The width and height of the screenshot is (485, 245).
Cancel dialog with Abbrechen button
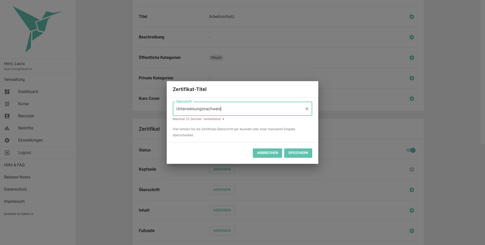pyautogui.click(x=267, y=153)
